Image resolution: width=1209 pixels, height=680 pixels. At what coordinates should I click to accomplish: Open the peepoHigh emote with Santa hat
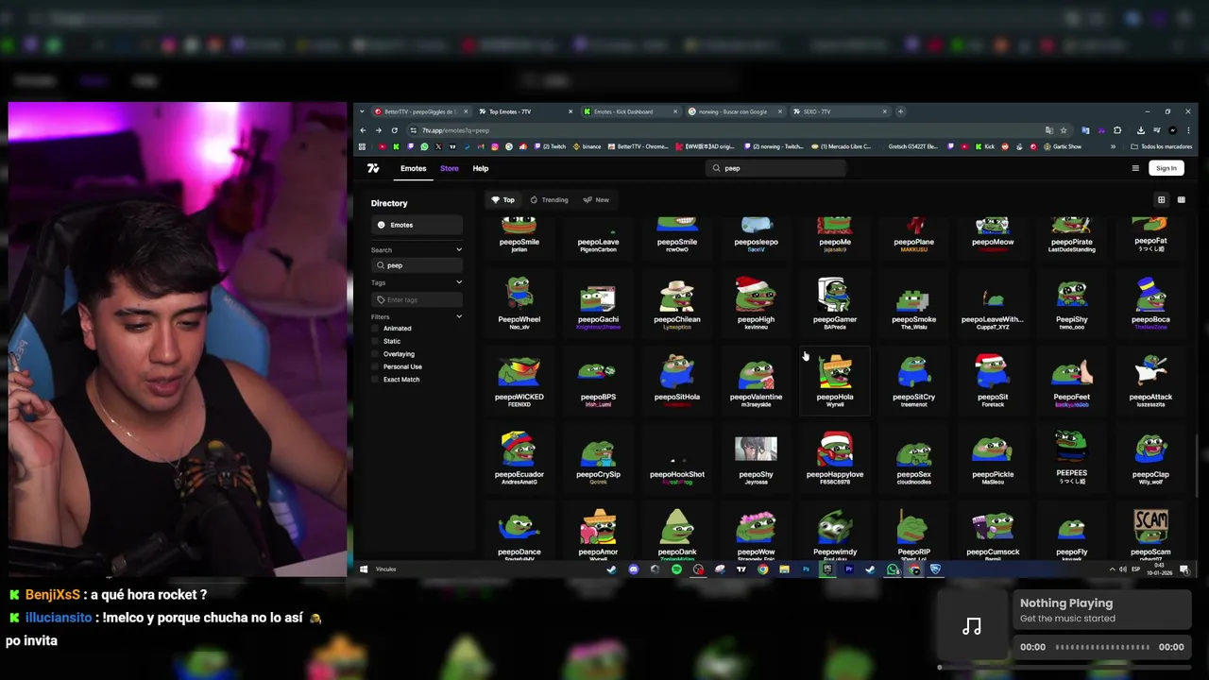coord(756,302)
